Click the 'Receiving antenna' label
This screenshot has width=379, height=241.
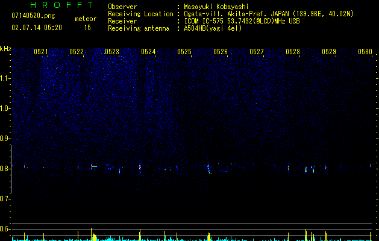(139, 28)
